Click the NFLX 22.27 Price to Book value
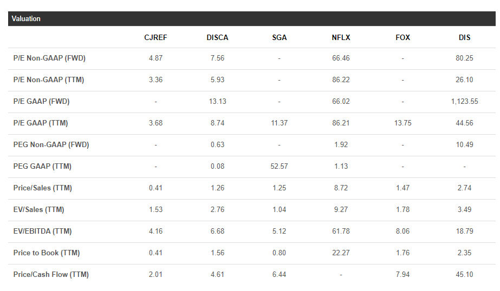Viewport: 500px width, 291px height. (x=341, y=253)
